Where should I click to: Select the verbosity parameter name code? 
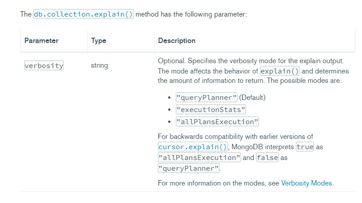point(44,65)
